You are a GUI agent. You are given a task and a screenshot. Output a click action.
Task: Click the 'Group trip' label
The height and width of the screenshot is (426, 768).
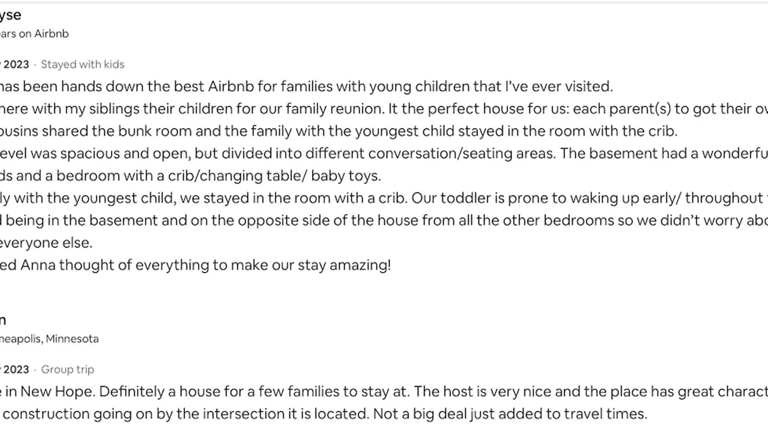pyautogui.click(x=67, y=369)
